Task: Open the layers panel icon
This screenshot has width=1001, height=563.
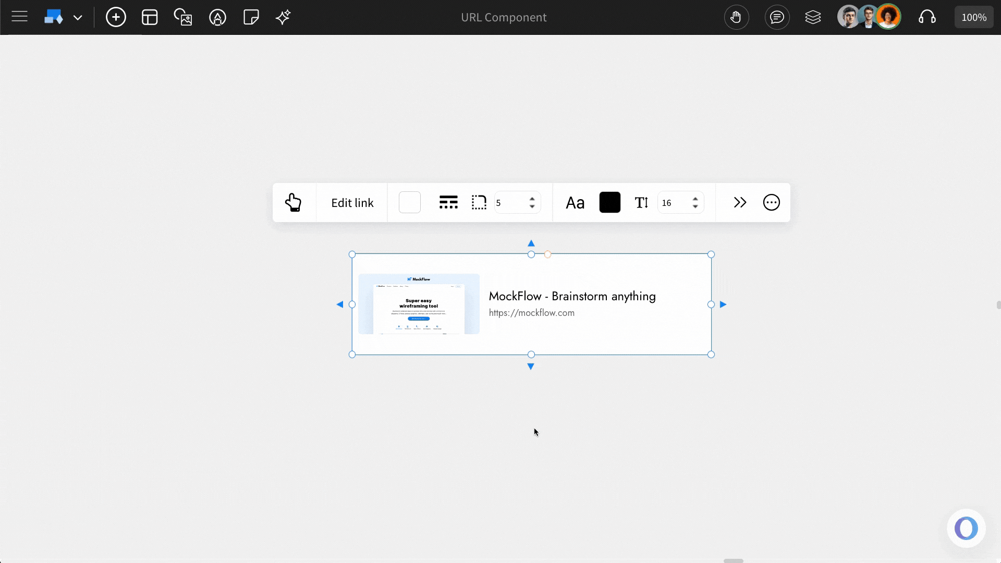Action: [813, 17]
